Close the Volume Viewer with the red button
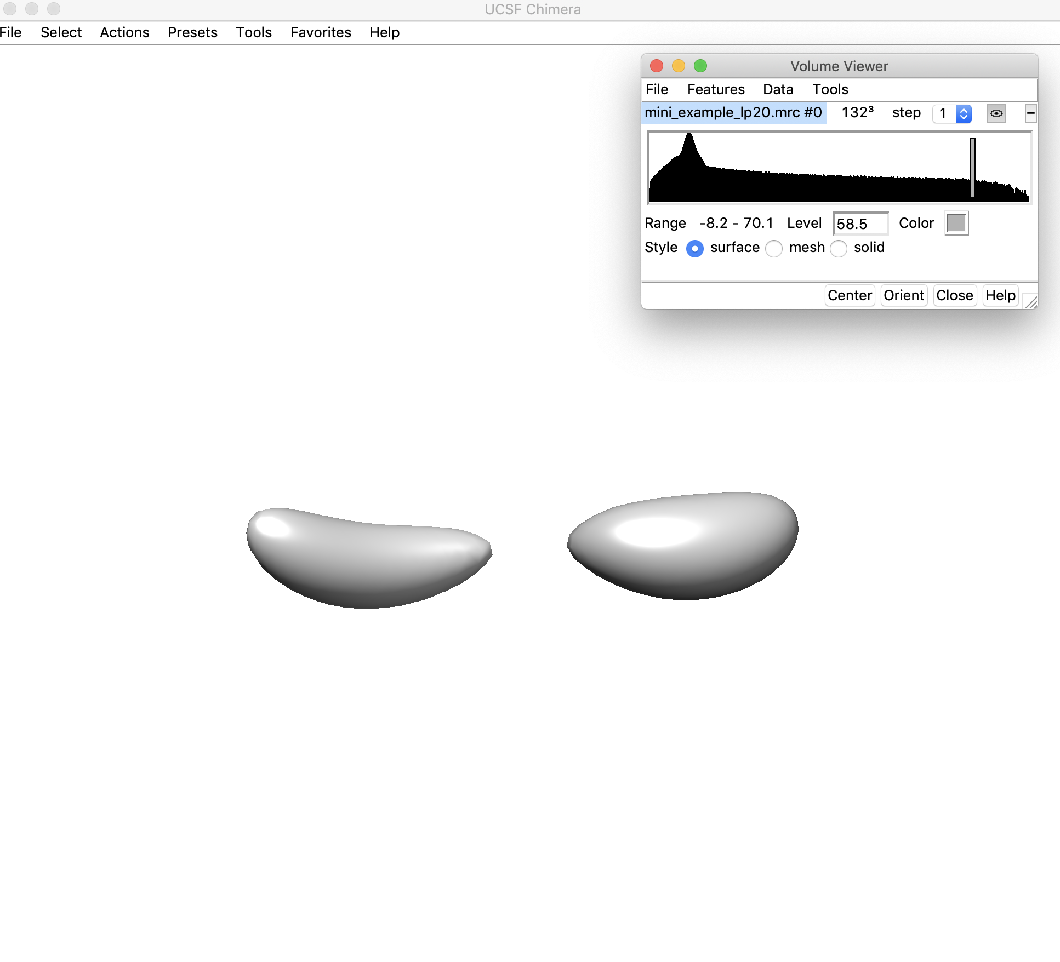This screenshot has height=962, width=1060. [657, 66]
